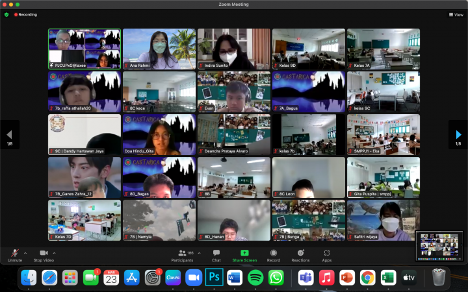Stop Video using the camera icon
The height and width of the screenshot is (292, 468).
44,252
